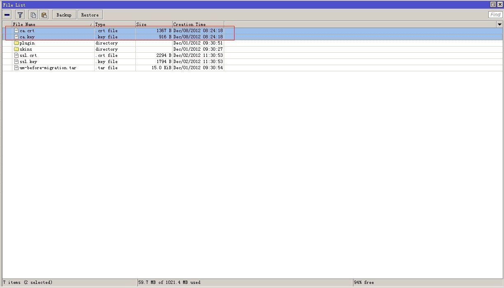The width and height of the screenshot is (504, 288).
Task: Sort by Type column header
Action: [115, 24]
